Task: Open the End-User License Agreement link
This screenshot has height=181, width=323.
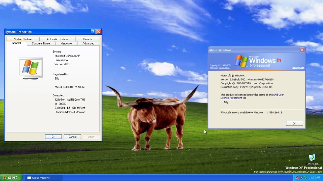Action: pos(278,95)
